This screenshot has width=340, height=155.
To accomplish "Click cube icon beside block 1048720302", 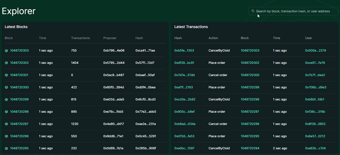I will point(6,63).
